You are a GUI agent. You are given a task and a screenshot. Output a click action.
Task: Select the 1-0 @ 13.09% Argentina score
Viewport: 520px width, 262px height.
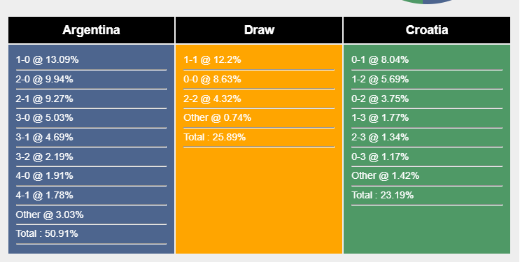91,60
